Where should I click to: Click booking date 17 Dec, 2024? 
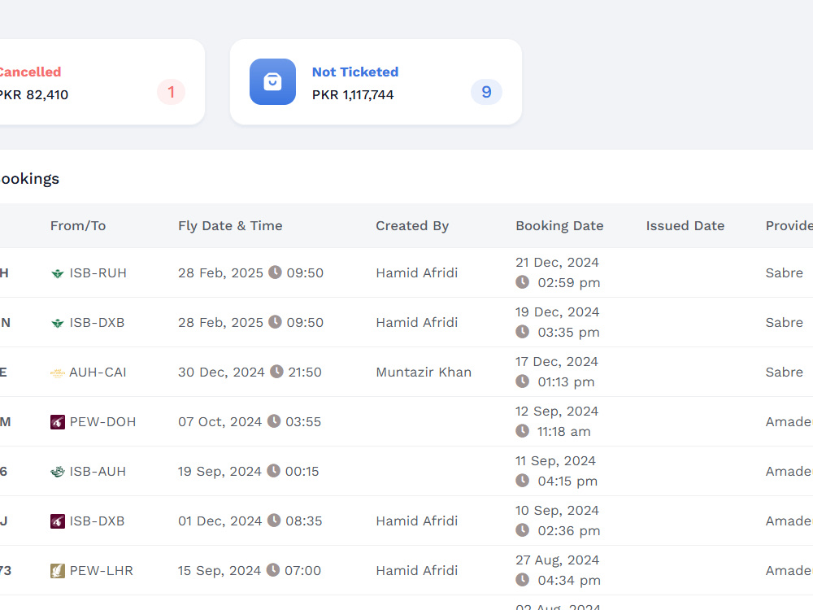pos(556,362)
